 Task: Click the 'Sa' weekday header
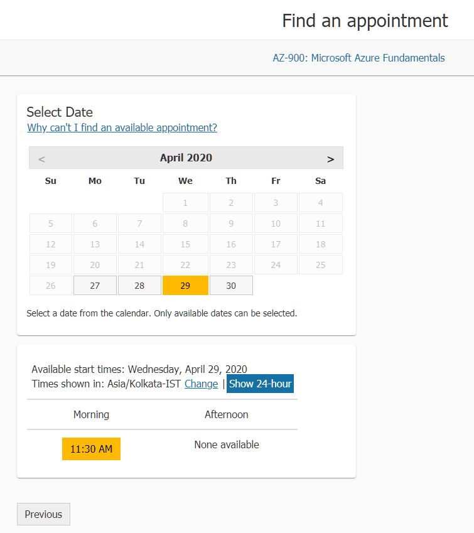pyautogui.click(x=320, y=181)
